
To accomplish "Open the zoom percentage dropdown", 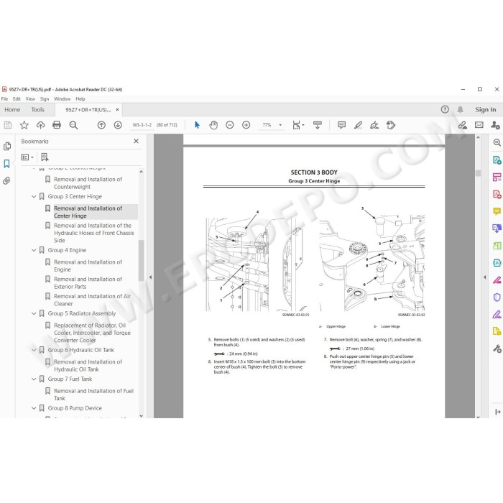I will 280,125.
